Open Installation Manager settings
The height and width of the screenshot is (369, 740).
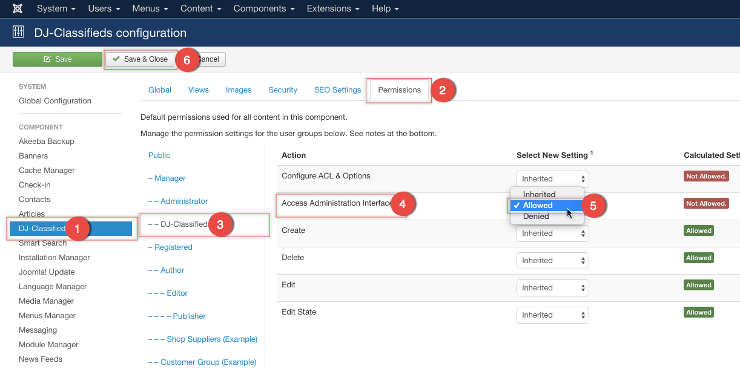(x=55, y=258)
